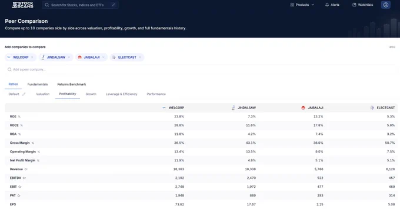
Task: Click the ROE row label
Action: (13, 117)
